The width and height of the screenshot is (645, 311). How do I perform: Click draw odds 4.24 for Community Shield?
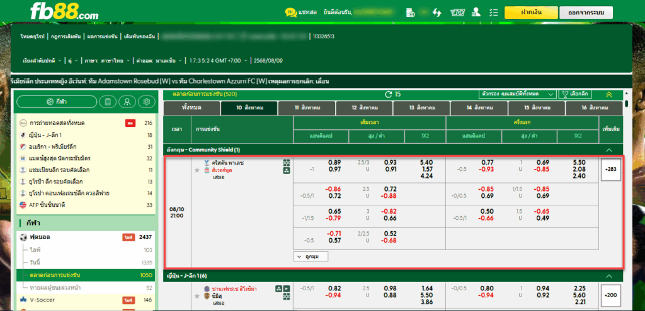pyautogui.click(x=425, y=177)
